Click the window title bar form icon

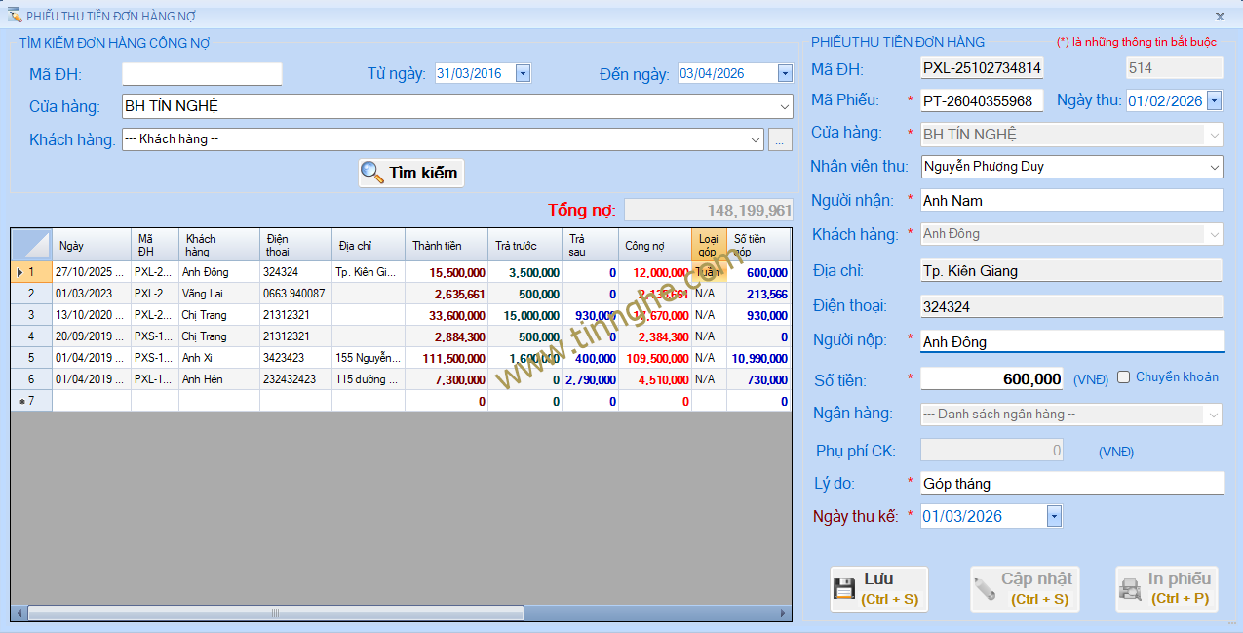click(14, 16)
